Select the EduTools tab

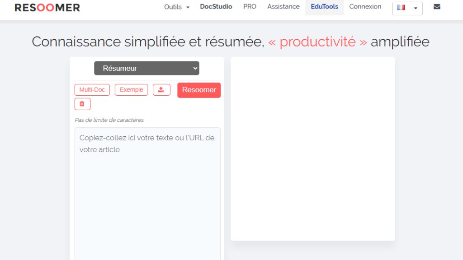click(x=324, y=7)
